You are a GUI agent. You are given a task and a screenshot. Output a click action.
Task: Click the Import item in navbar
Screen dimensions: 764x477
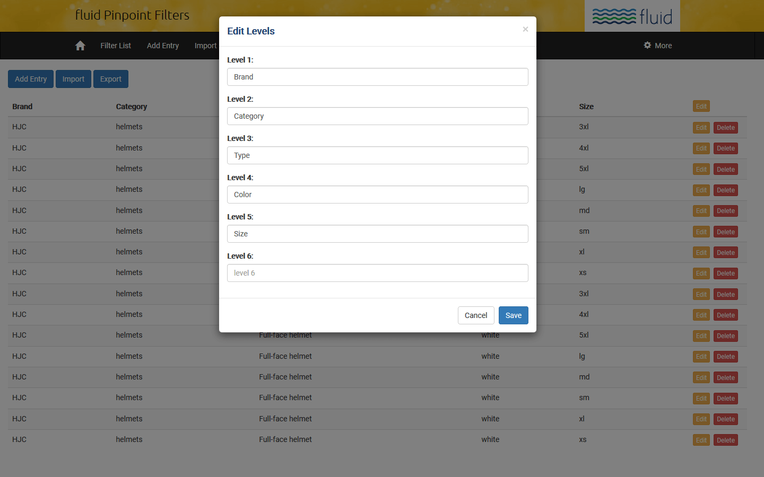point(205,46)
